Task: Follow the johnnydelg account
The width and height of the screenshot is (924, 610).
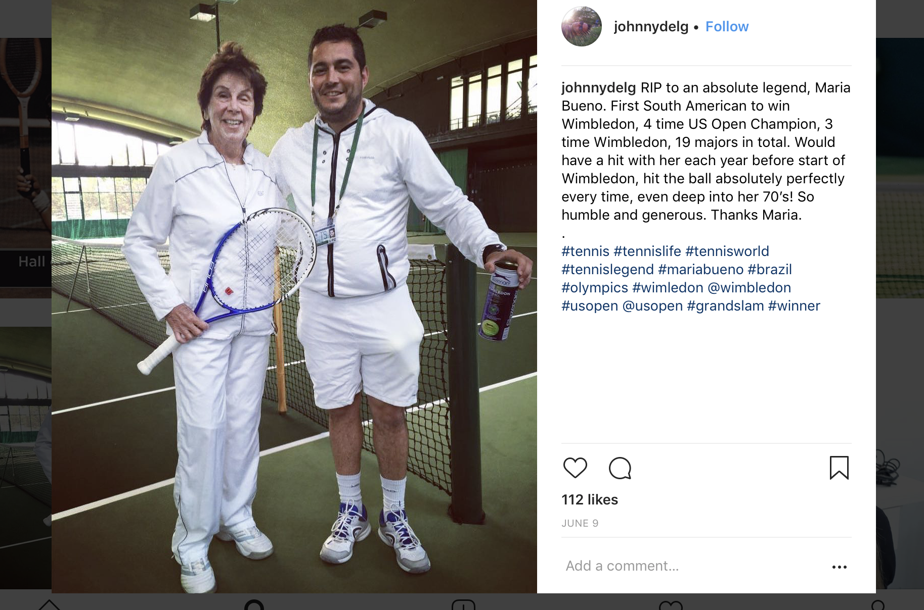Action: pyautogui.click(x=727, y=27)
